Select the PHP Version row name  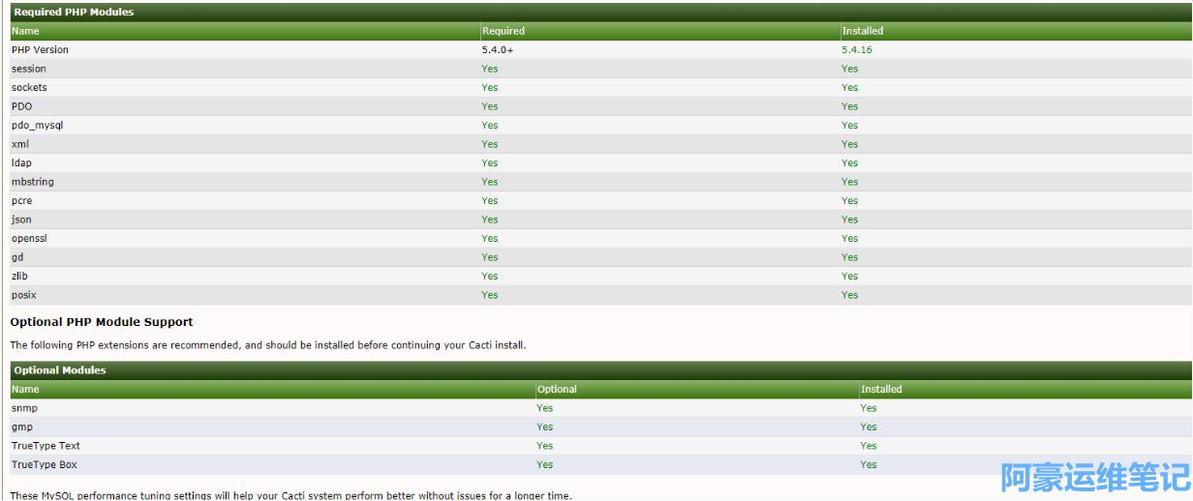coord(40,49)
